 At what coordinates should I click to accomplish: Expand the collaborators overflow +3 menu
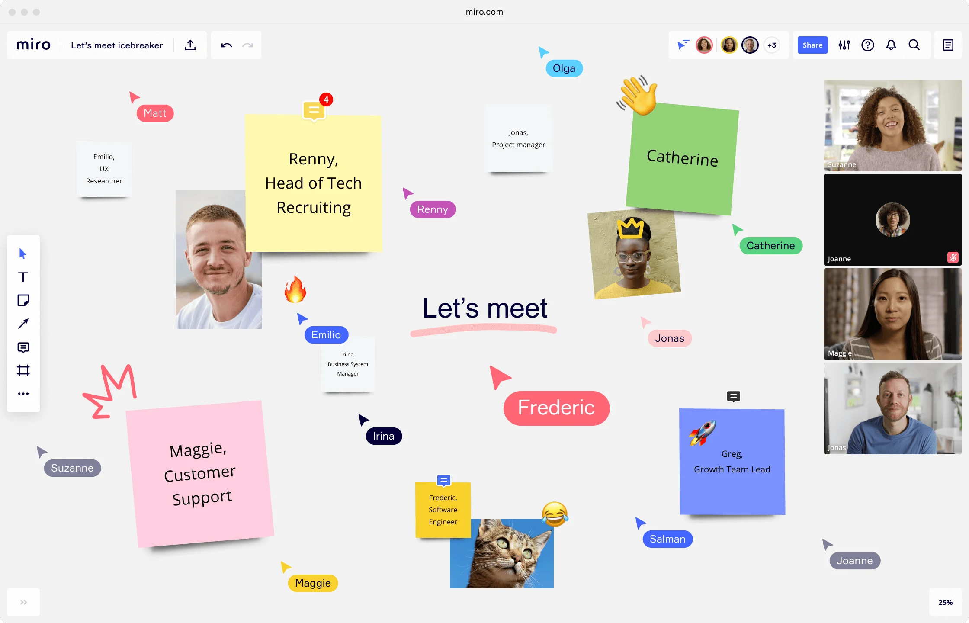(x=772, y=45)
